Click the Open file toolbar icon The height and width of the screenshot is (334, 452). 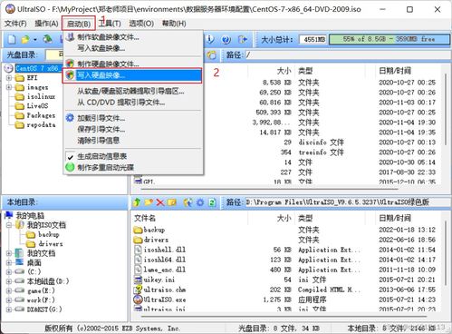pos(25,39)
